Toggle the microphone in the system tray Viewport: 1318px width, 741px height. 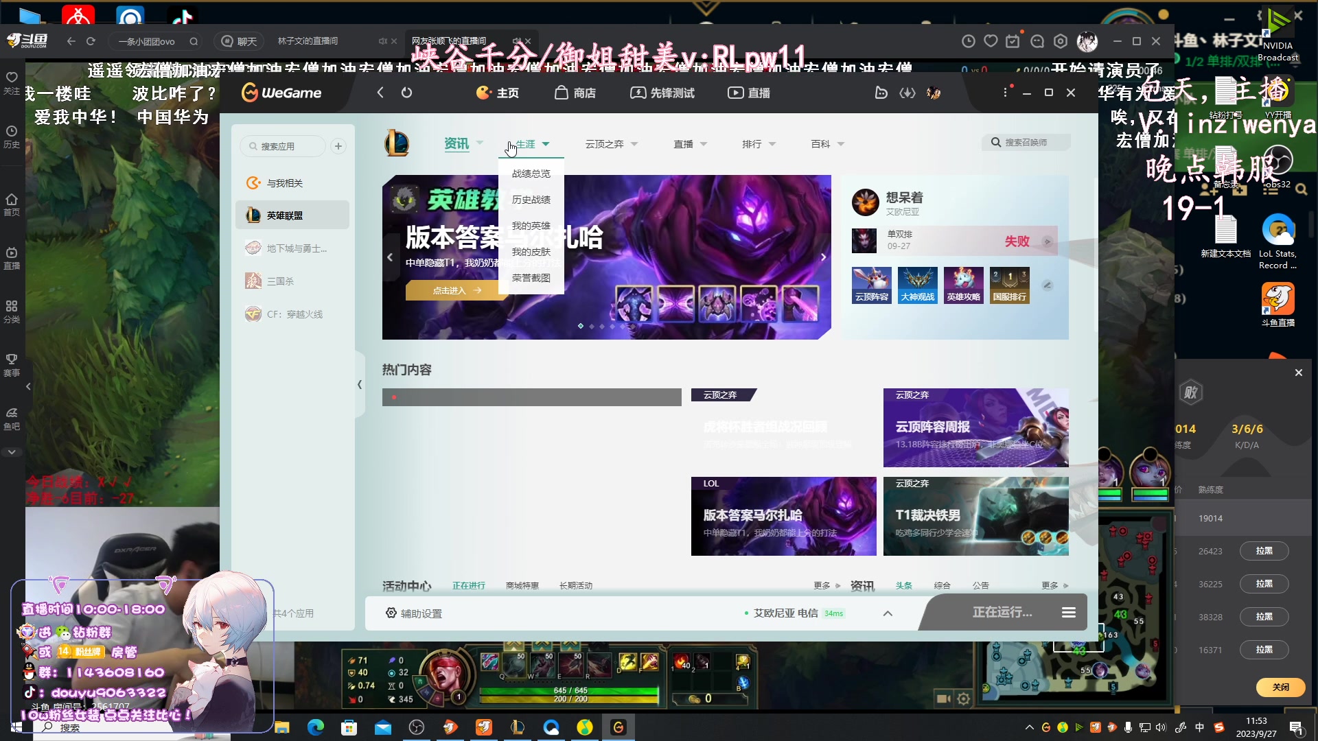coord(1129,727)
